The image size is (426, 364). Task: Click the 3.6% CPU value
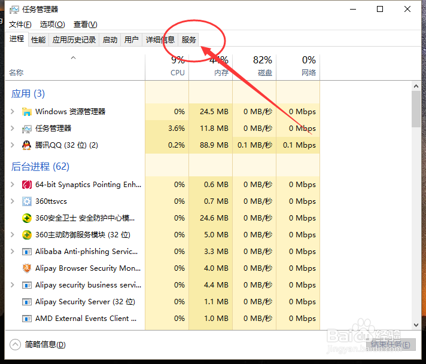point(177,129)
